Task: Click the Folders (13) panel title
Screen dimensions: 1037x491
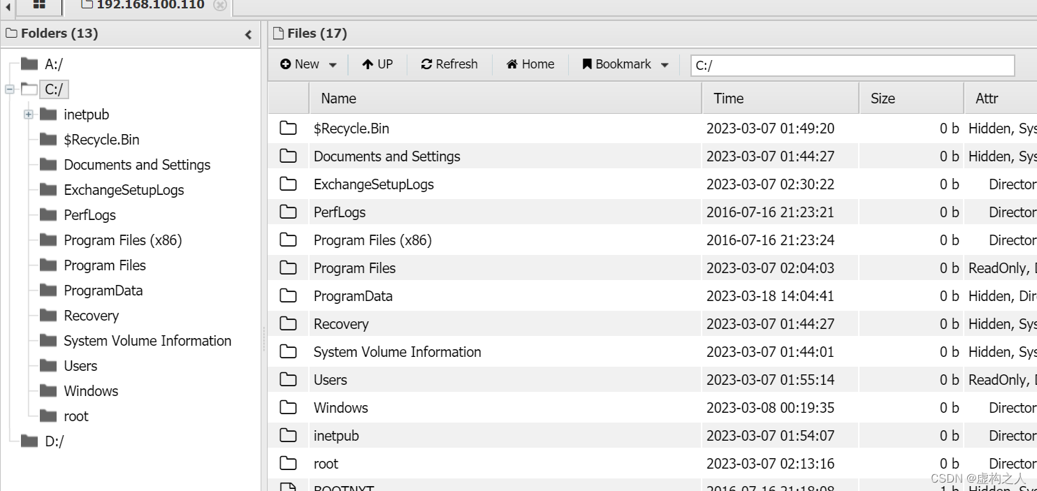Action: coord(59,34)
